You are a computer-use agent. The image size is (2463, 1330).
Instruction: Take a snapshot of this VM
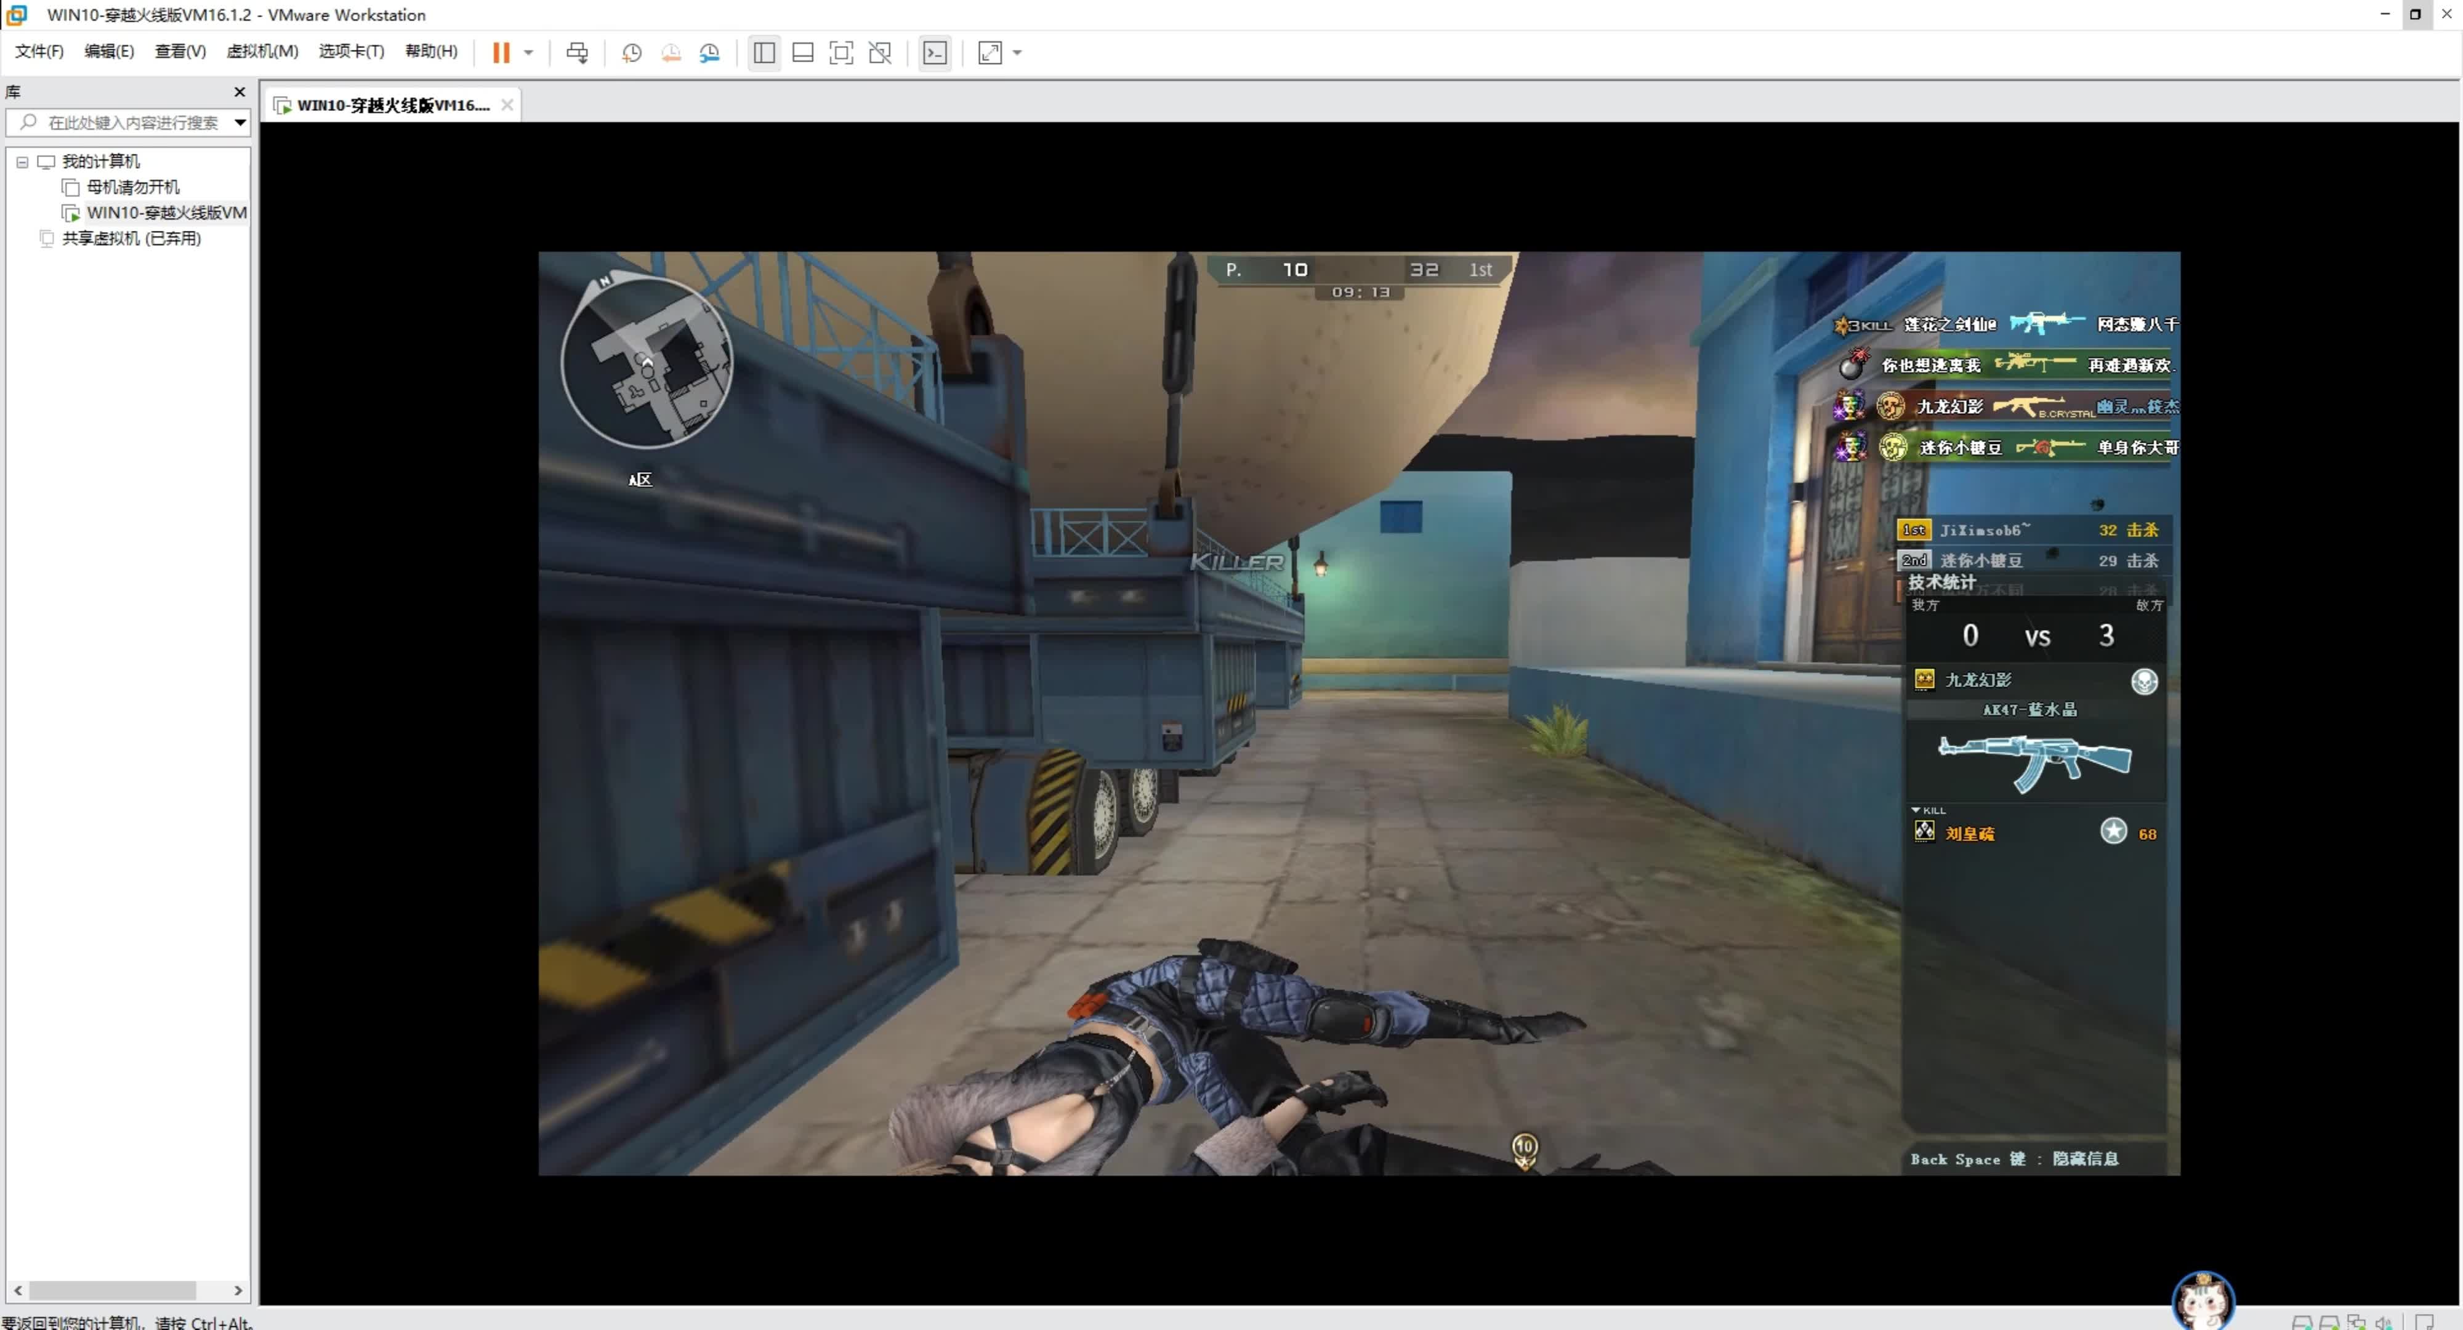tap(631, 52)
